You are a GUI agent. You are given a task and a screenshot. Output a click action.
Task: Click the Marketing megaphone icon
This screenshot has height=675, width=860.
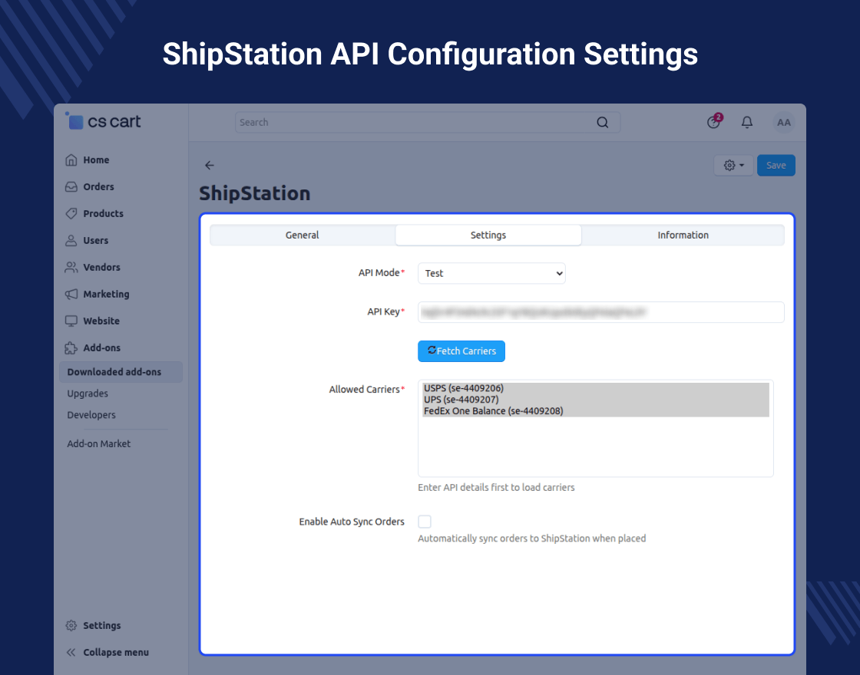(x=71, y=295)
